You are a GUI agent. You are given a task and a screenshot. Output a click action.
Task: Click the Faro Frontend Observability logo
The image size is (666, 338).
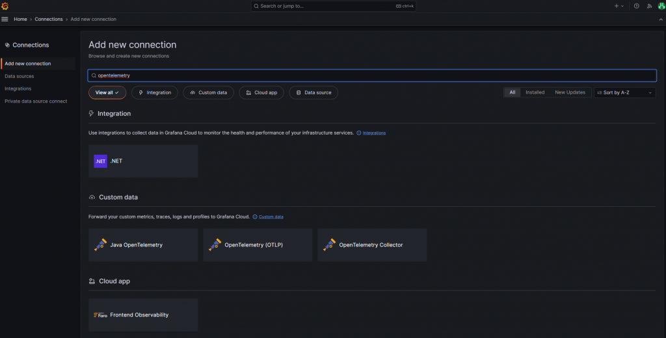(100, 315)
